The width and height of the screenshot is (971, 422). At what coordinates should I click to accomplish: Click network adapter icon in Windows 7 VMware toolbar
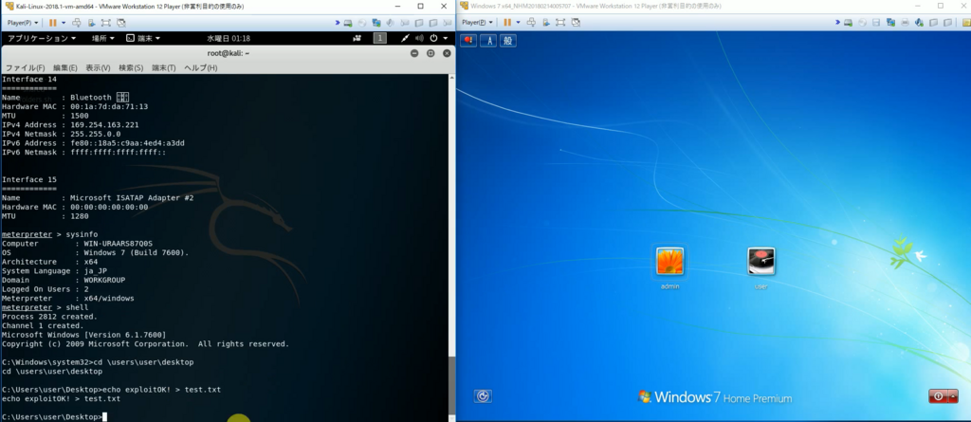click(x=890, y=23)
